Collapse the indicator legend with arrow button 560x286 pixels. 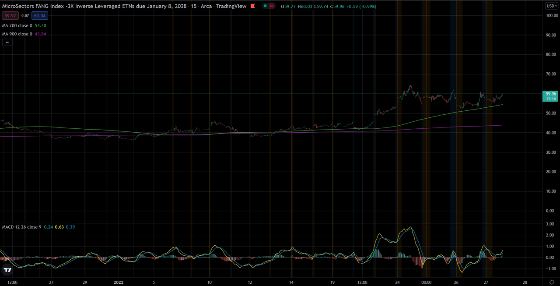(x=7, y=42)
